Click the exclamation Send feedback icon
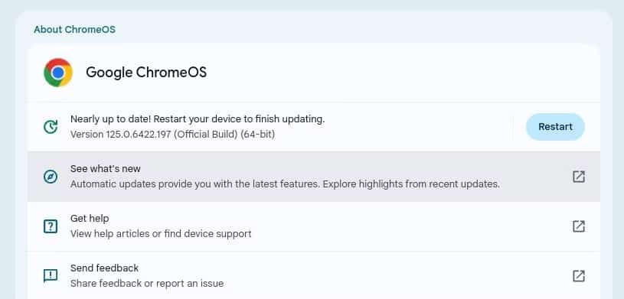Viewport: 624px width, 299px height. tap(51, 276)
